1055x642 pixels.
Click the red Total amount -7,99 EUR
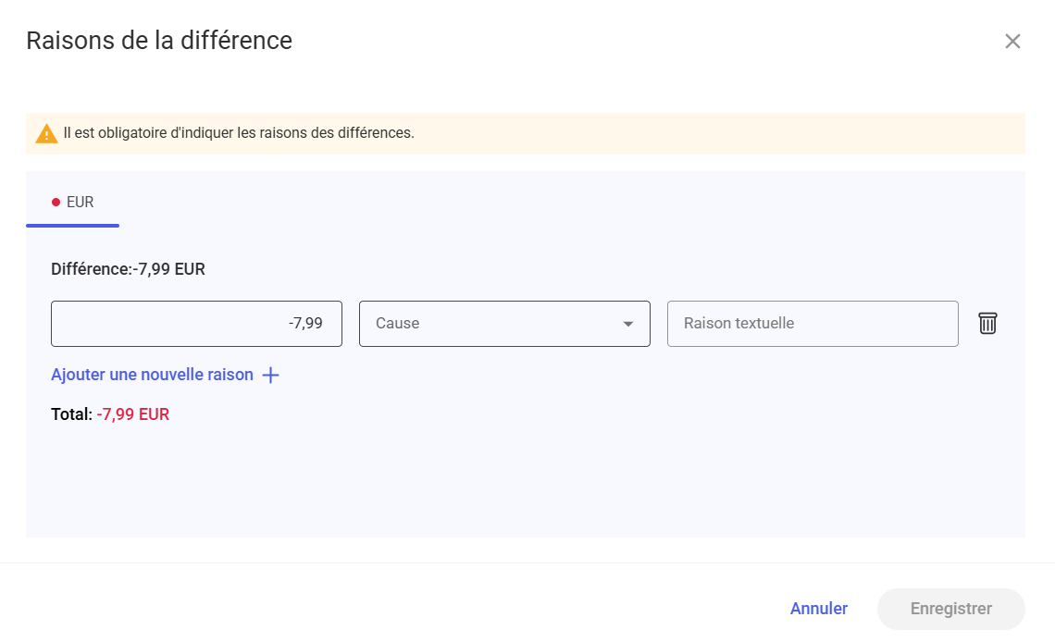click(x=132, y=414)
